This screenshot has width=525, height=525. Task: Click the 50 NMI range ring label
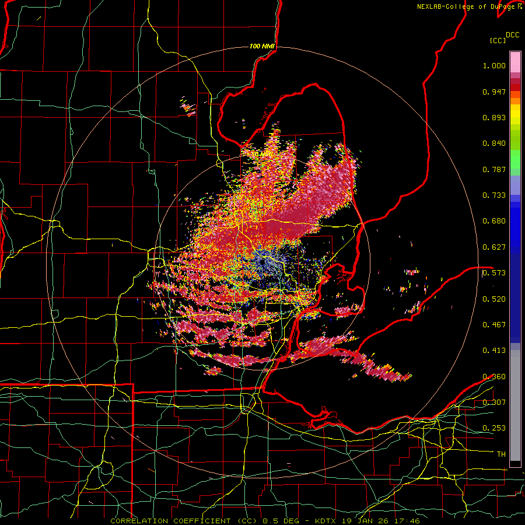(x=262, y=155)
